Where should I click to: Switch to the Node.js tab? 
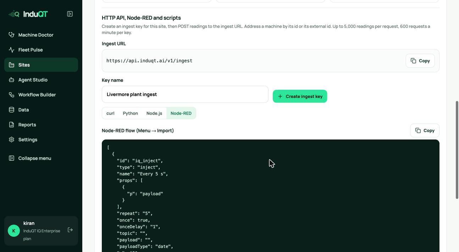(154, 113)
